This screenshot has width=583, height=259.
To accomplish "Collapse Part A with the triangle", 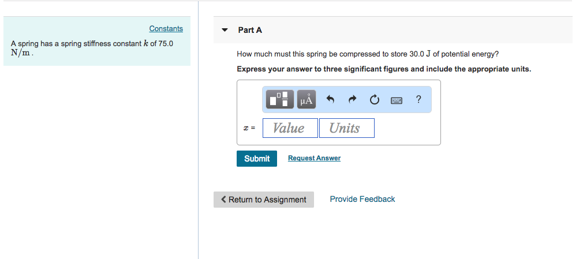I will click(x=225, y=30).
